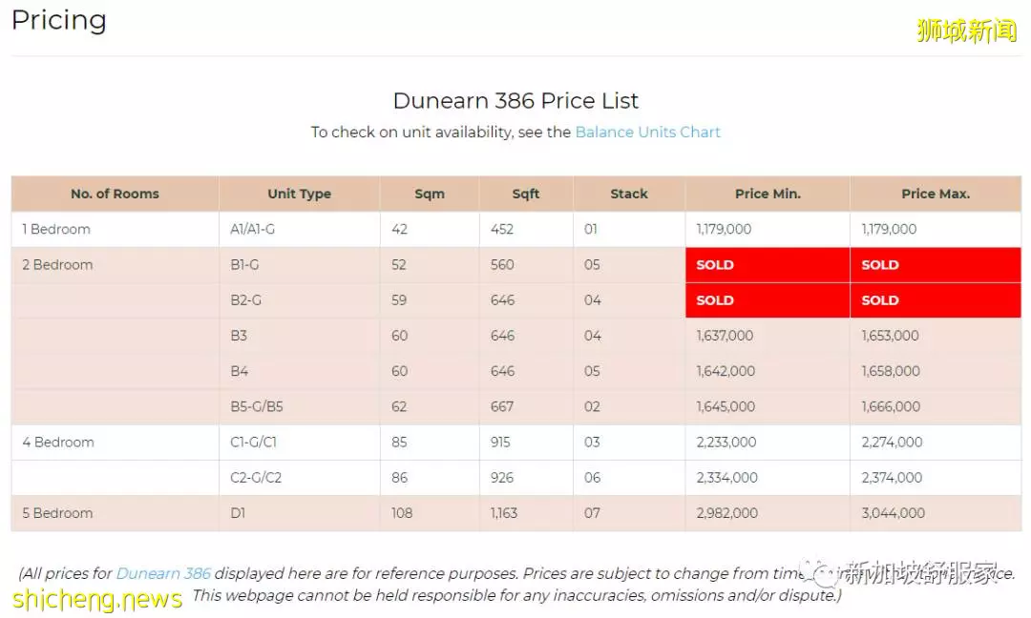1031x618 pixels.
Task: Select the 926 sqft value
Action: 502,478
